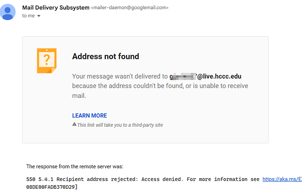Click the mailer-daemon@googlemail.com sender address
302x194 pixels.
coord(130,8)
